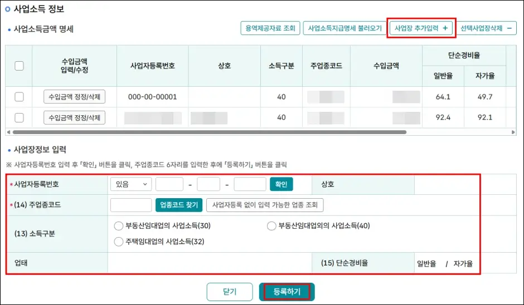This screenshot has width=524, height=305.
Task: Click the 닫기 button
Action: [x=230, y=292]
